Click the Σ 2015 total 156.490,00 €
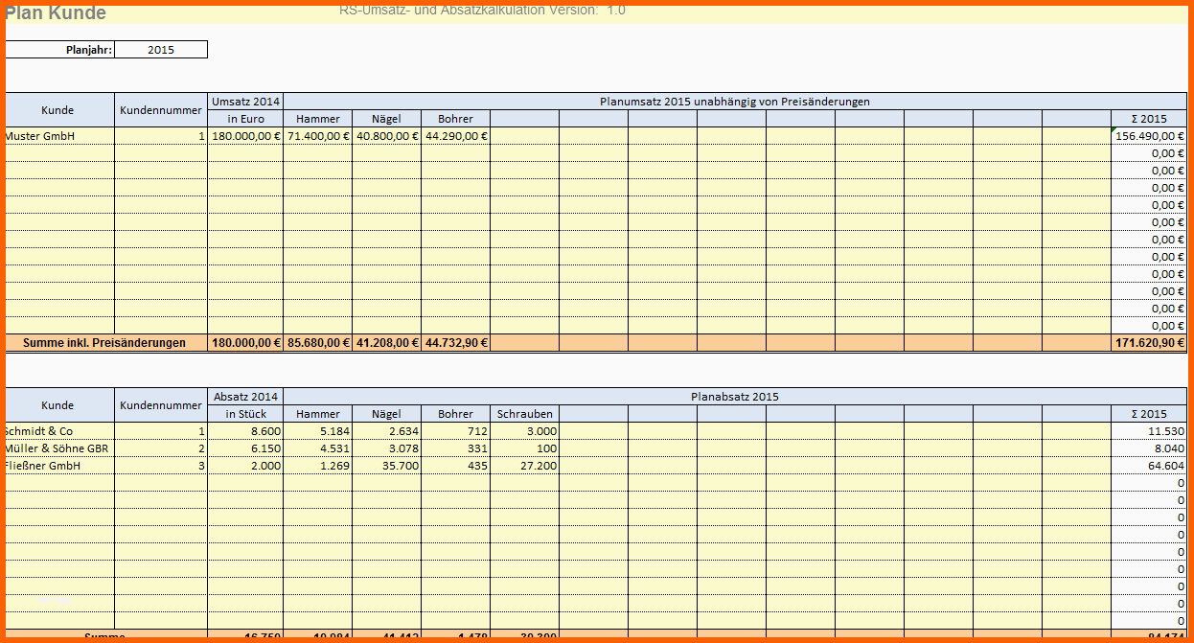This screenshot has width=1194, height=643. click(1149, 136)
